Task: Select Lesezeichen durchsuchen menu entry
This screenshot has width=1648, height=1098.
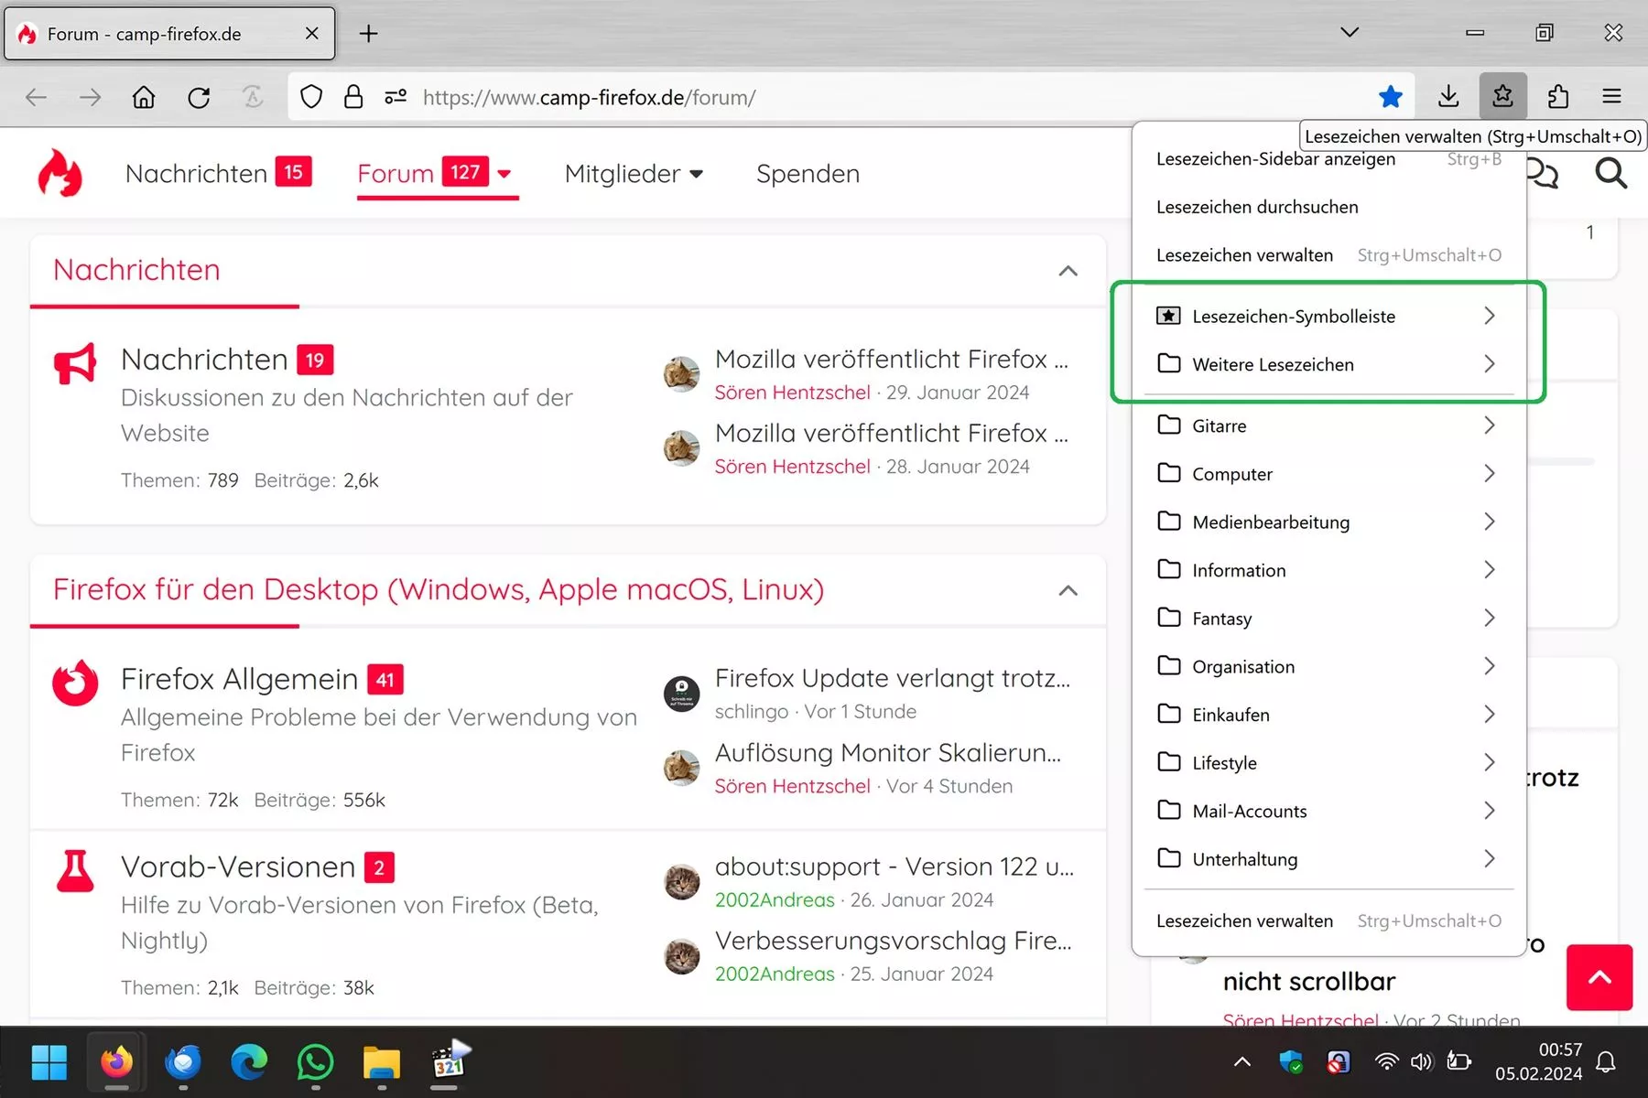Action: coord(1257,208)
